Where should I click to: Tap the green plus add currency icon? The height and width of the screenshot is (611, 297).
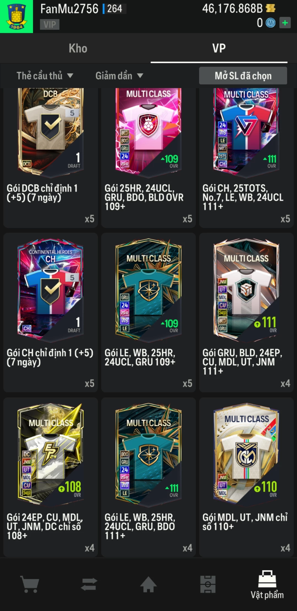point(285,23)
